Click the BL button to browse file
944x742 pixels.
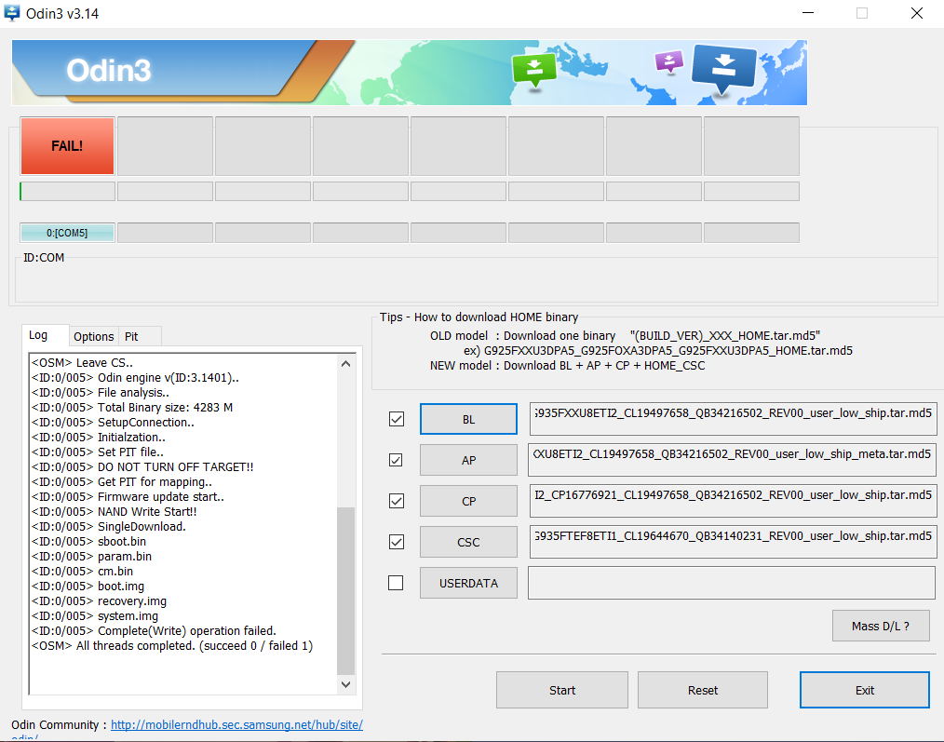(x=468, y=419)
